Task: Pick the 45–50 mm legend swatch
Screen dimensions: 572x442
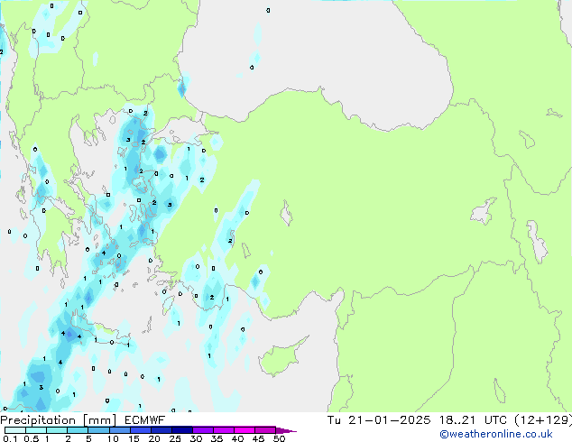Action: [265, 430]
